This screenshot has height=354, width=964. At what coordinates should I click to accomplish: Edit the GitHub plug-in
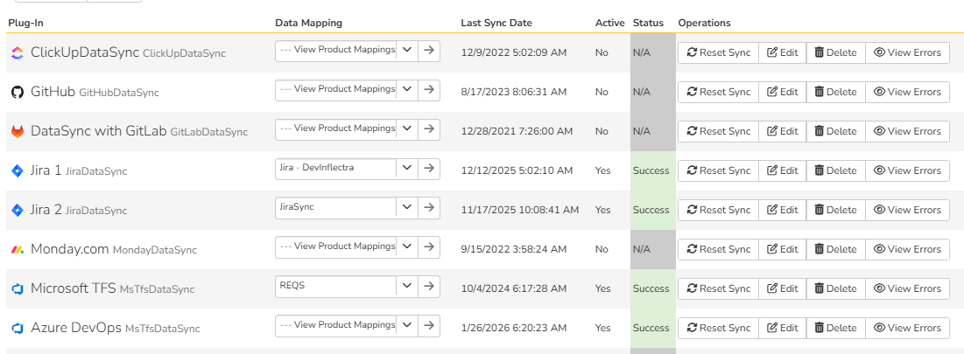(x=782, y=92)
